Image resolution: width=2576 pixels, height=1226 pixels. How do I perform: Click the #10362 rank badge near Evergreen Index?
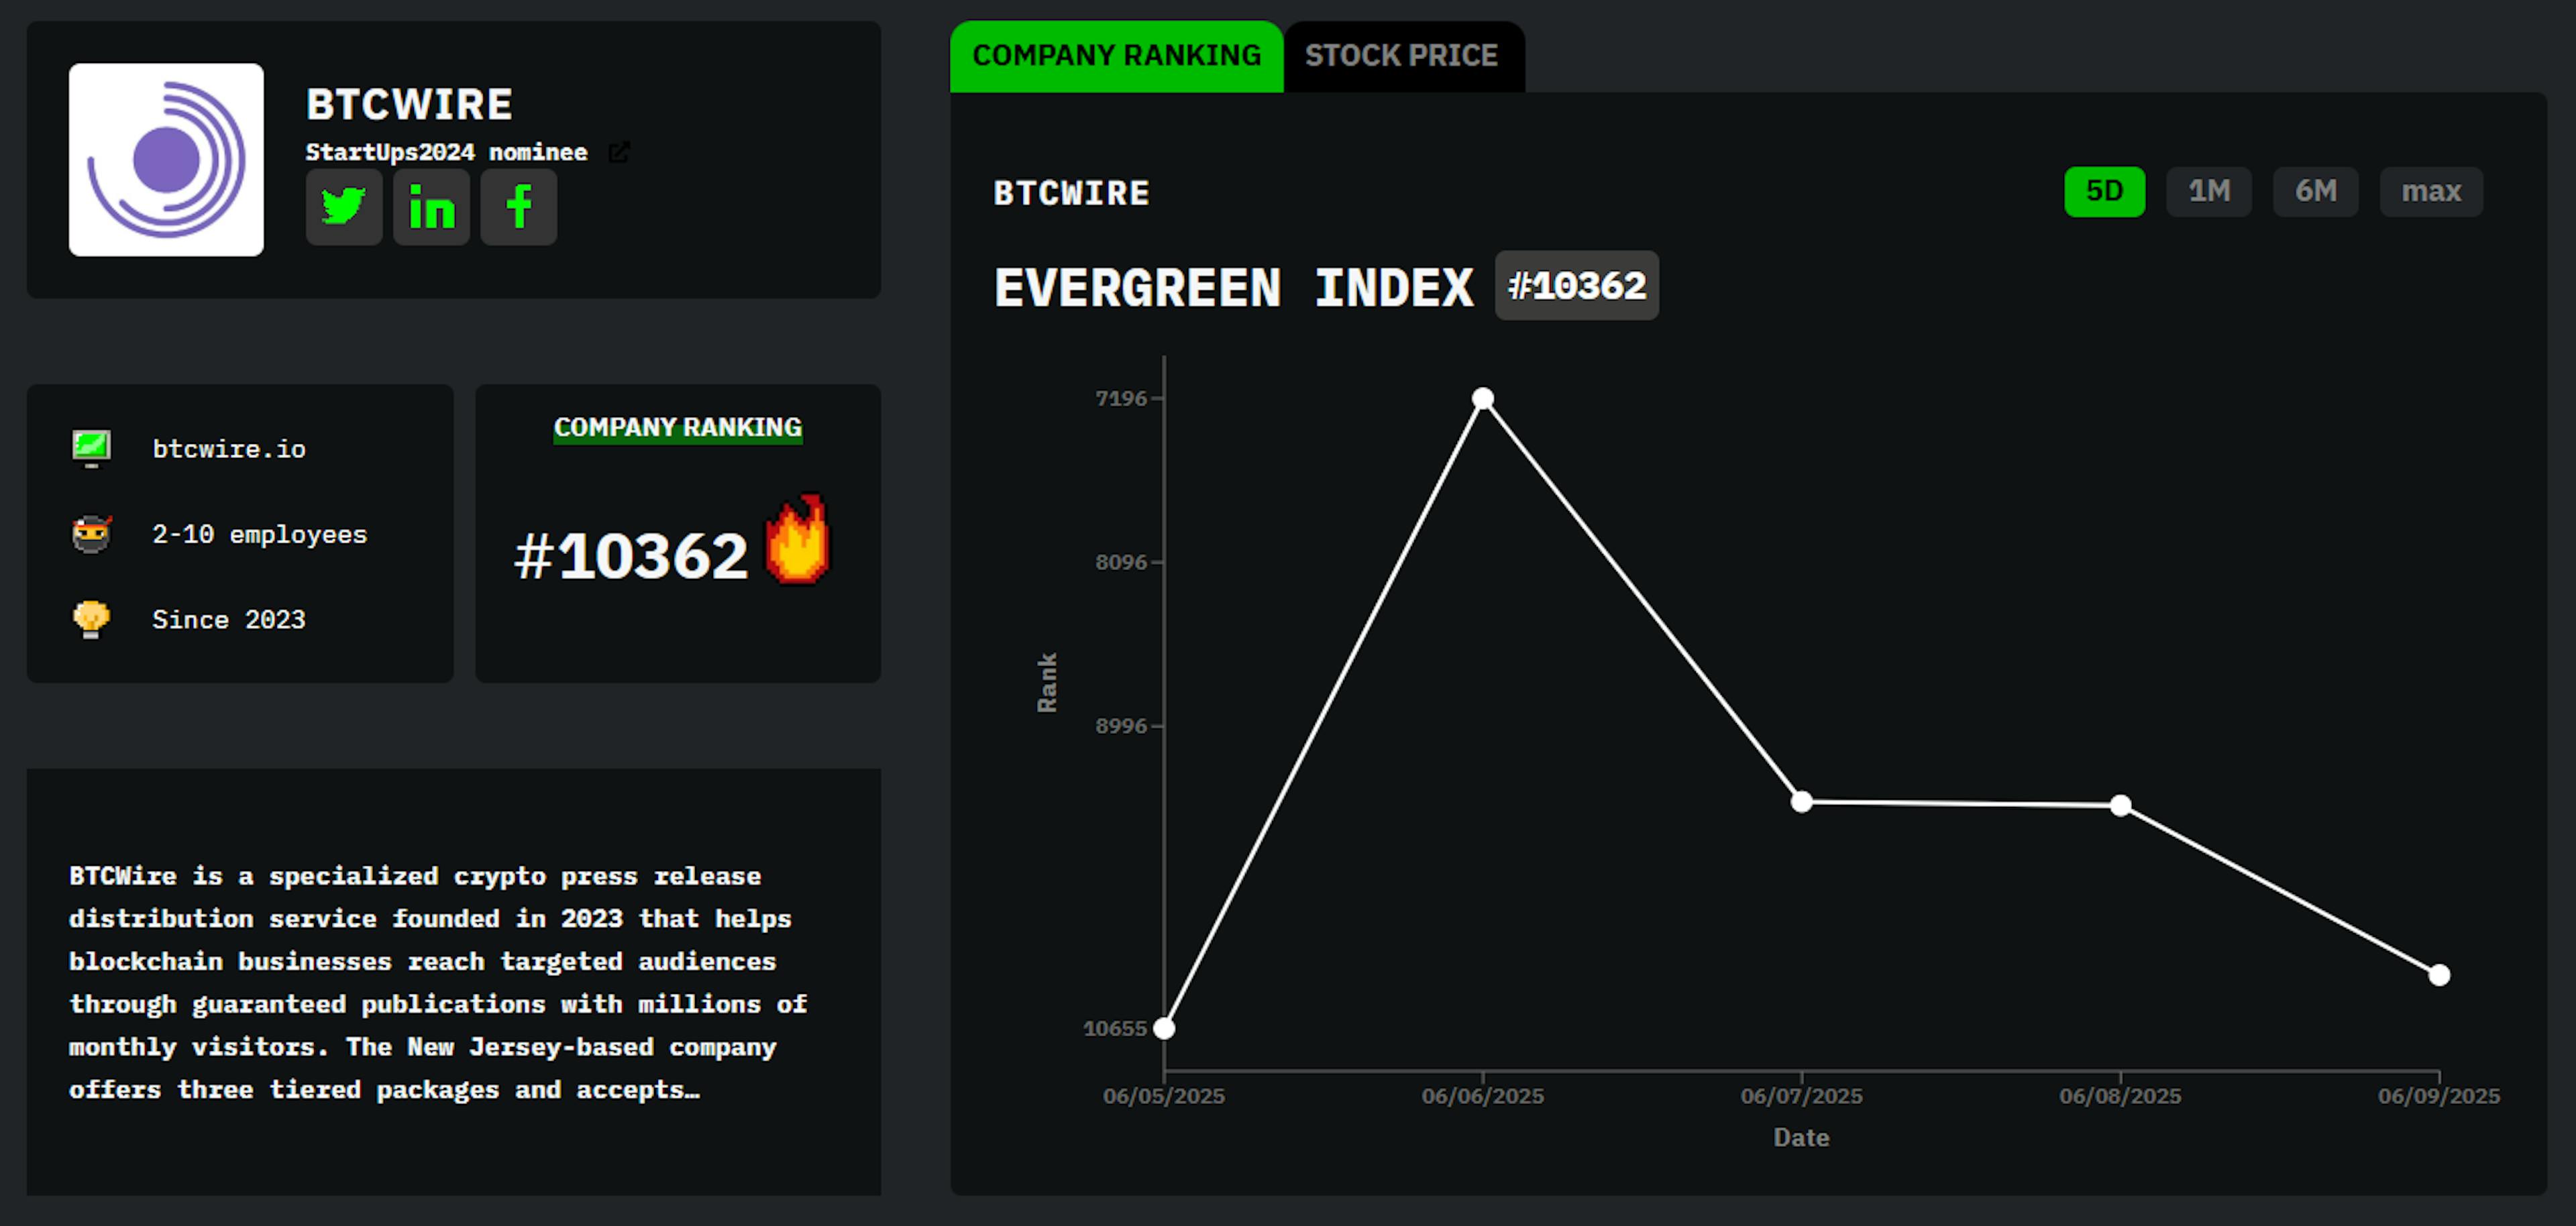pos(1576,285)
